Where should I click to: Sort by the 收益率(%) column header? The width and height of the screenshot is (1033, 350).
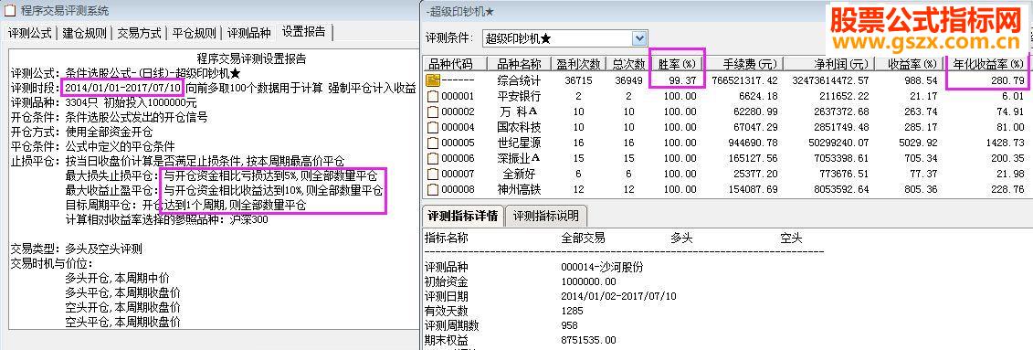point(909,64)
